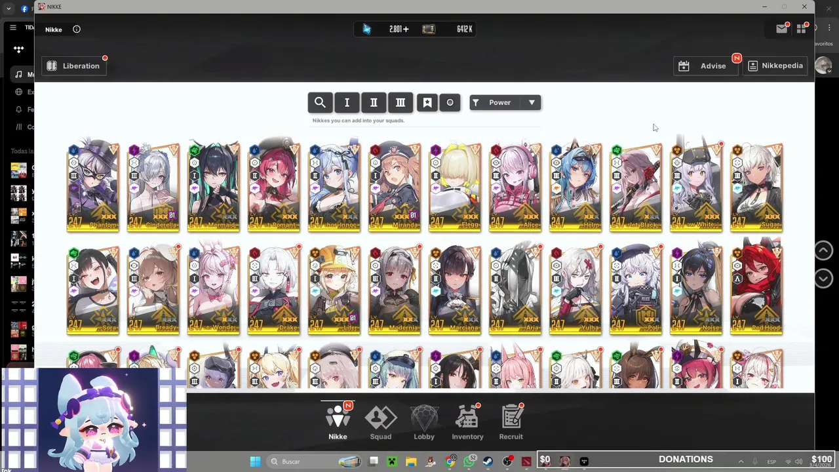The image size is (839, 472).
Task: Select the Cinderella character card
Action: coord(153,187)
